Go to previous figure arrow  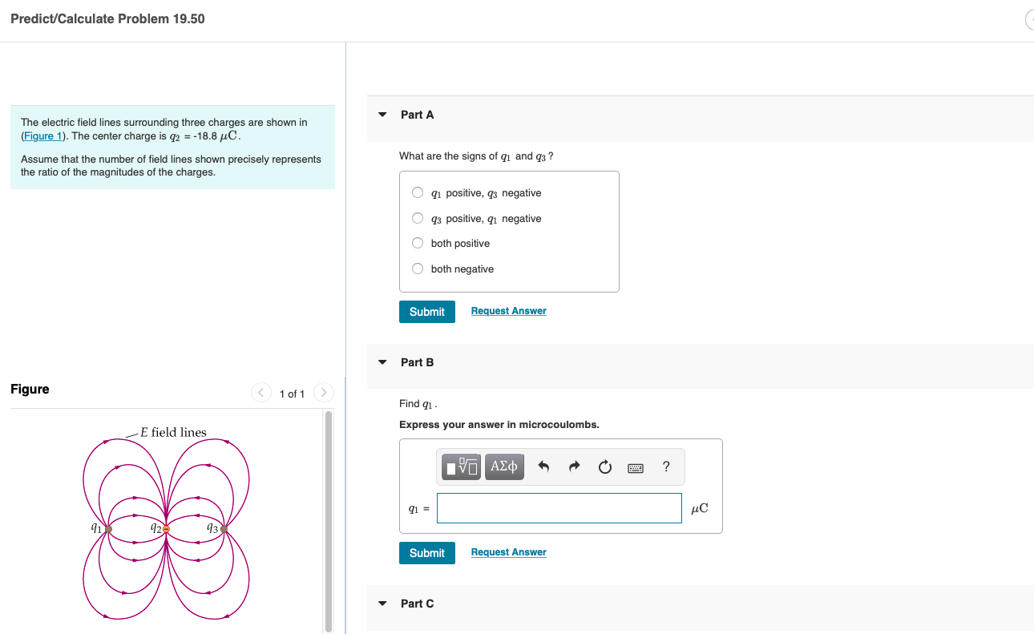261,393
